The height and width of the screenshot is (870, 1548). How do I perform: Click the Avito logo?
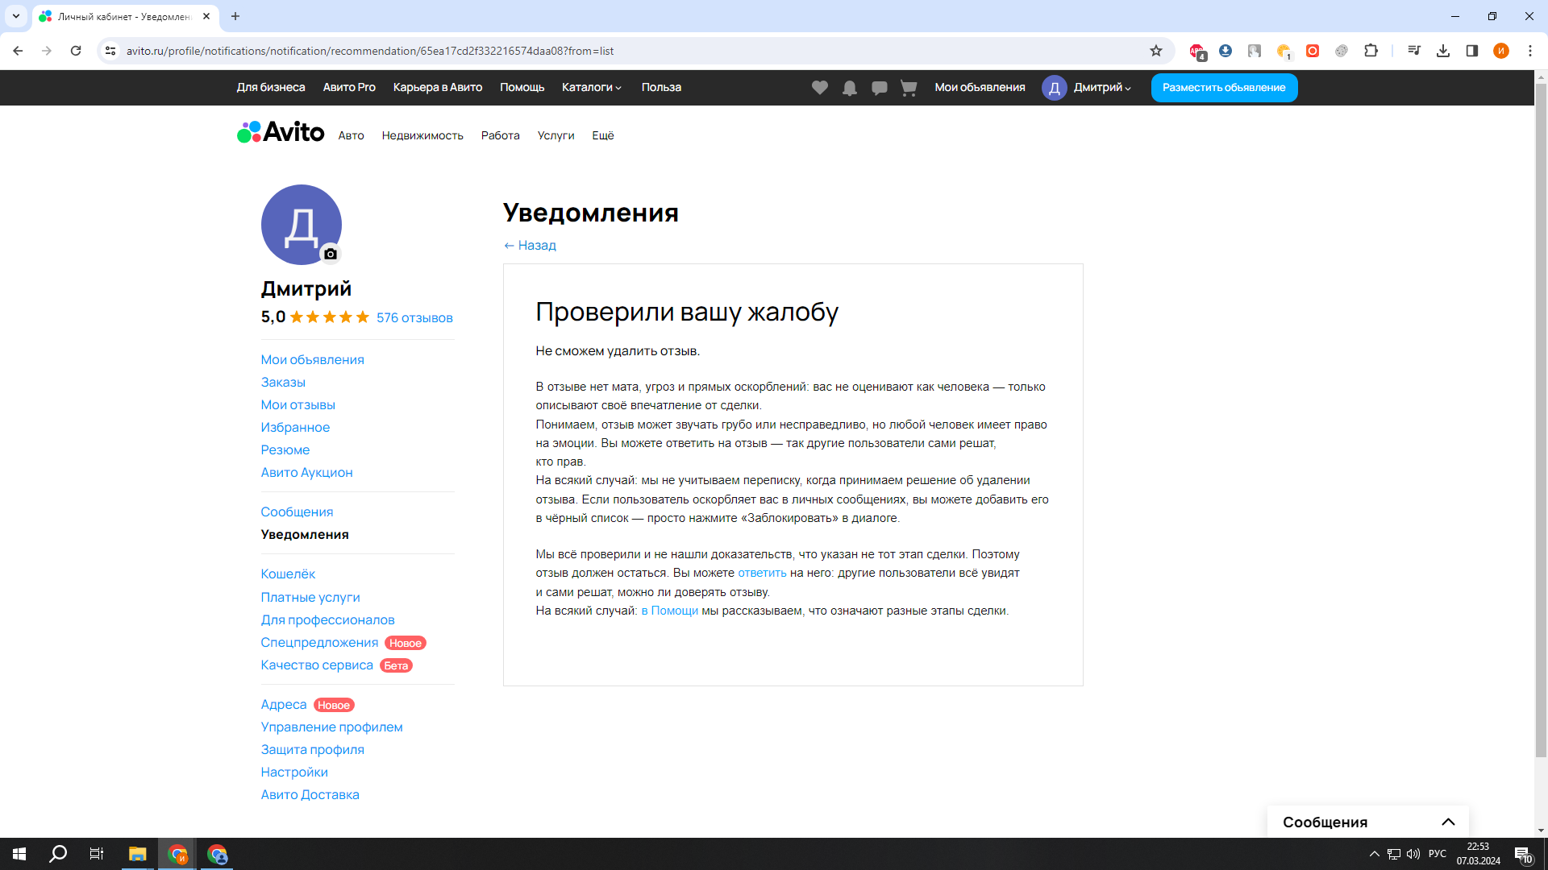(281, 132)
